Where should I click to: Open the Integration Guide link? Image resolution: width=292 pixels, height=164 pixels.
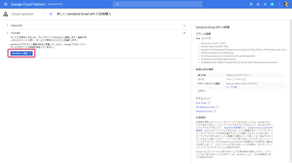(204, 111)
